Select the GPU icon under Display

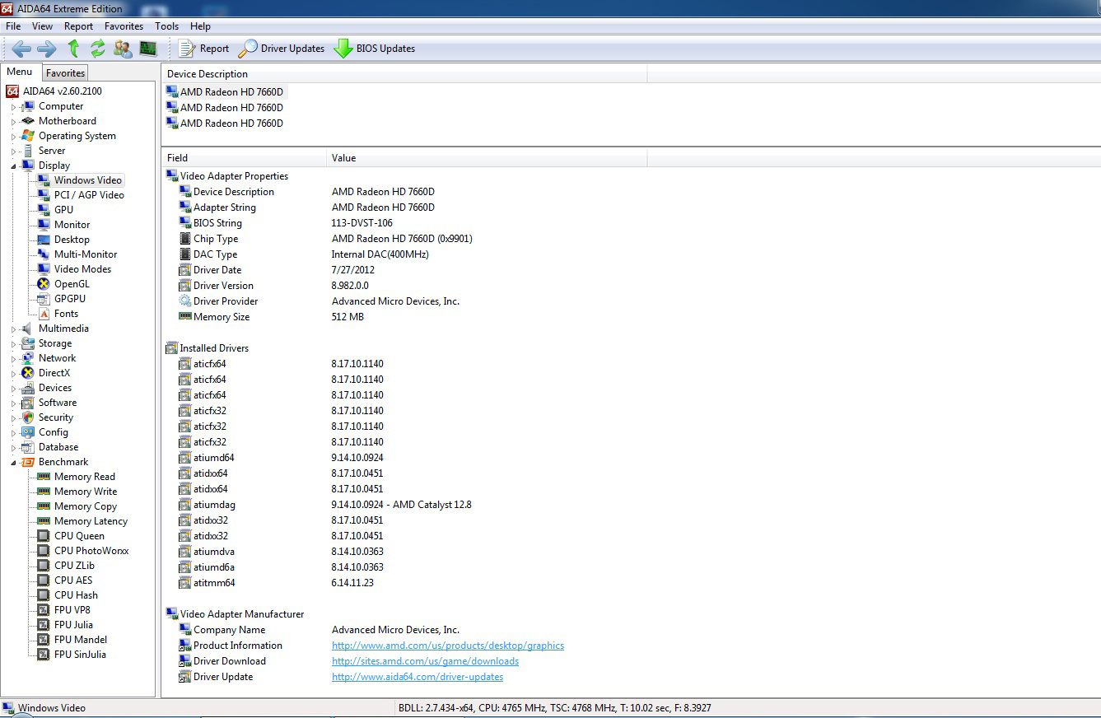click(44, 210)
